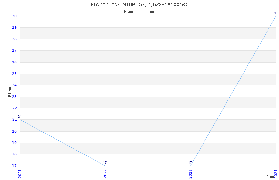
Task: Click the y-axis tick label 20
Action: point(14,131)
